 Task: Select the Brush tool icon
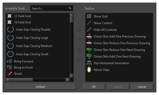coord(10,73)
